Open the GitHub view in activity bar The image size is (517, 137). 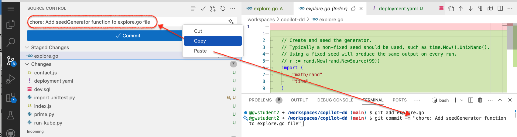click(x=11, y=133)
